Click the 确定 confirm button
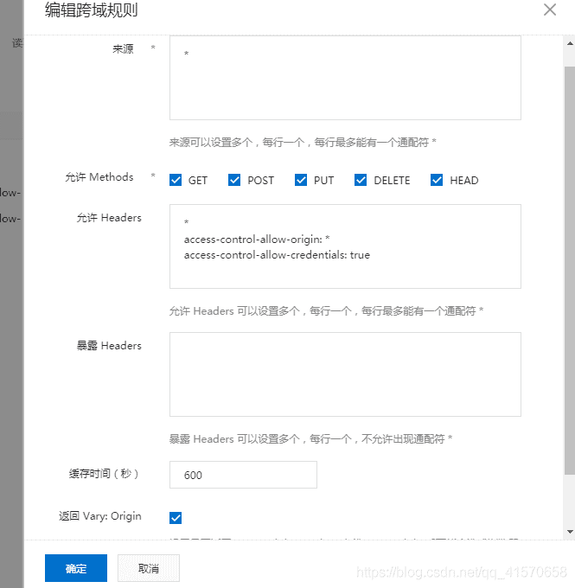 click(x=76, y=568)
